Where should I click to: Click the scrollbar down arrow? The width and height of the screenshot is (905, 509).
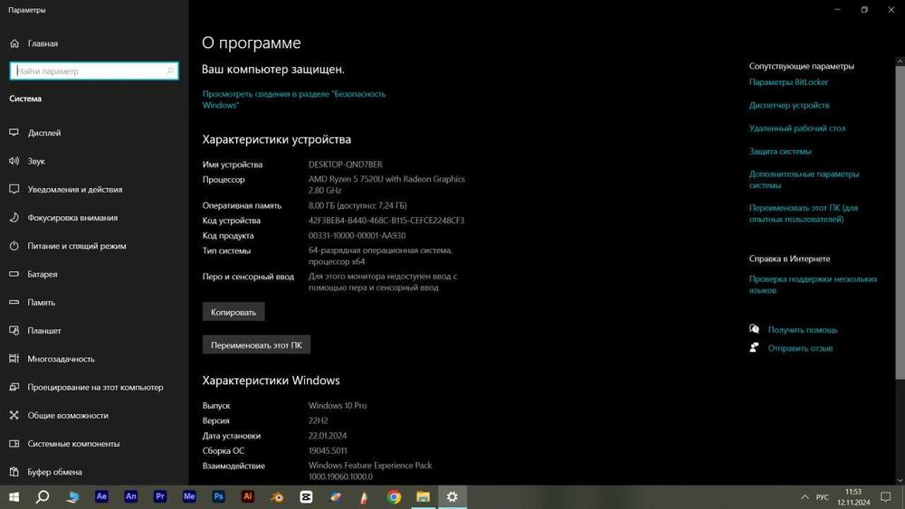point(900,480)
